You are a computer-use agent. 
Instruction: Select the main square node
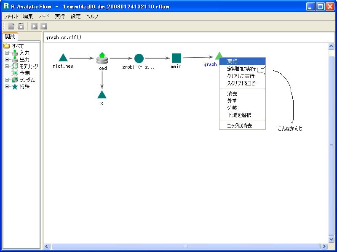(177, 58)
